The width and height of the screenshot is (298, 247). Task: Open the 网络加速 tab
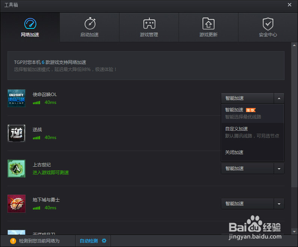[x=30, y=27]
